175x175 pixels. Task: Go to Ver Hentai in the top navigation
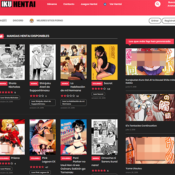116,4
